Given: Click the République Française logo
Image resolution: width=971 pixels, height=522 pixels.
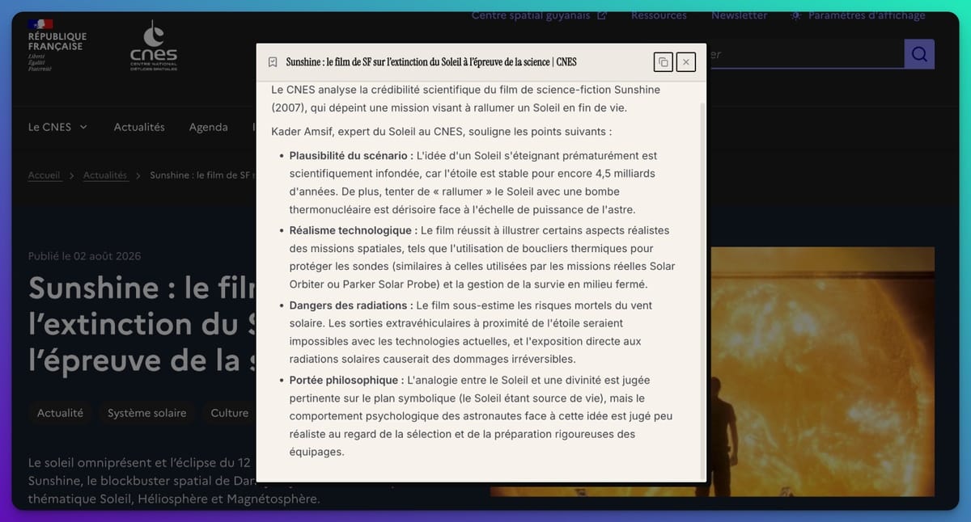Looking at the screenshot, I should pos(57,46).
